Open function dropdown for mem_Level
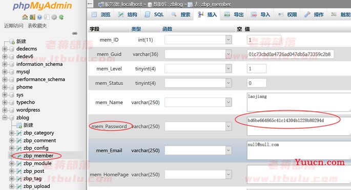Screen dimensions: 351x190 point(198,68)
